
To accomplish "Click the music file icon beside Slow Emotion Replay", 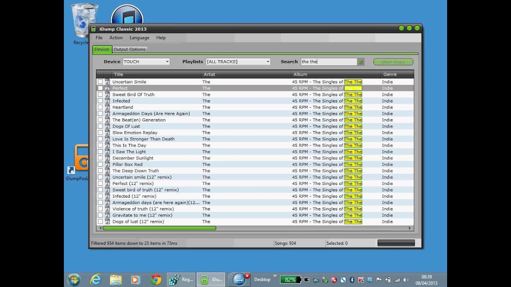I will point(107,132).
